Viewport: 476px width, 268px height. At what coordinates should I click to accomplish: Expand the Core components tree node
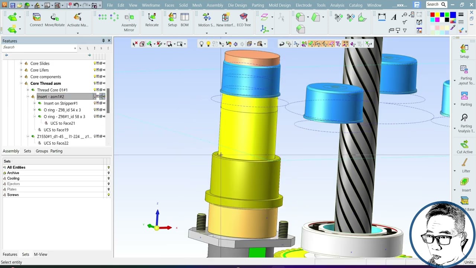click(x=21, y=77)
